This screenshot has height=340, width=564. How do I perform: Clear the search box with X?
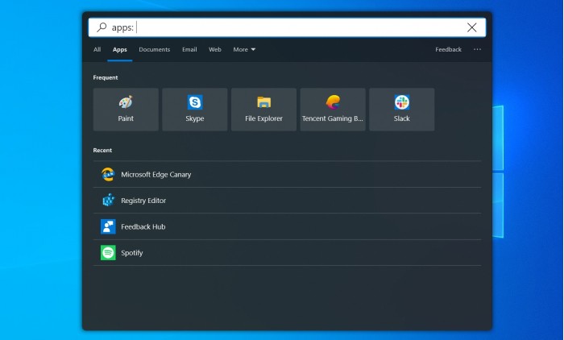tap(472, 27)
